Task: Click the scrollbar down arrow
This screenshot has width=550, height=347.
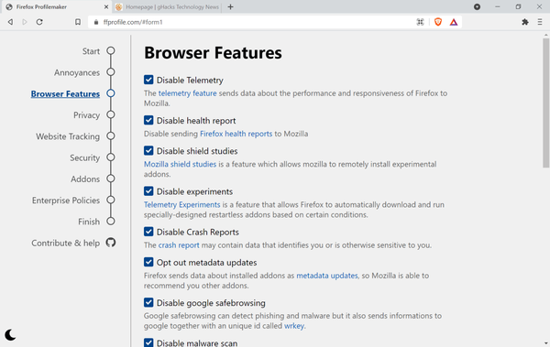Action: pyautogui.click(x=546, y=343)
